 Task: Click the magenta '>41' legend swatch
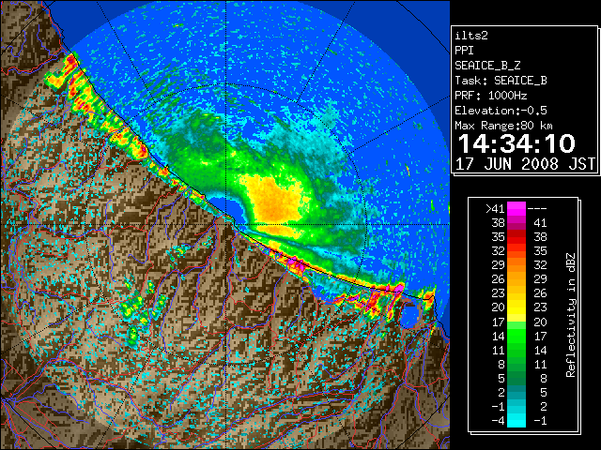(x=516, y=208)
